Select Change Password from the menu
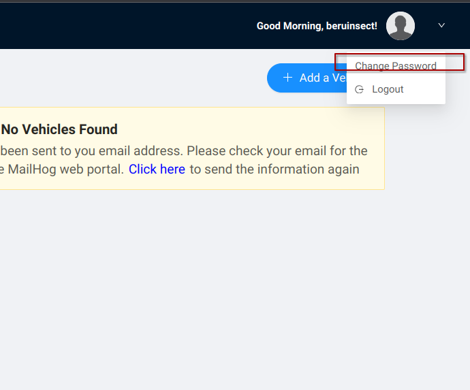Image resolution: width=470 pixels, height=390 pixels. [x=396, y=66]
